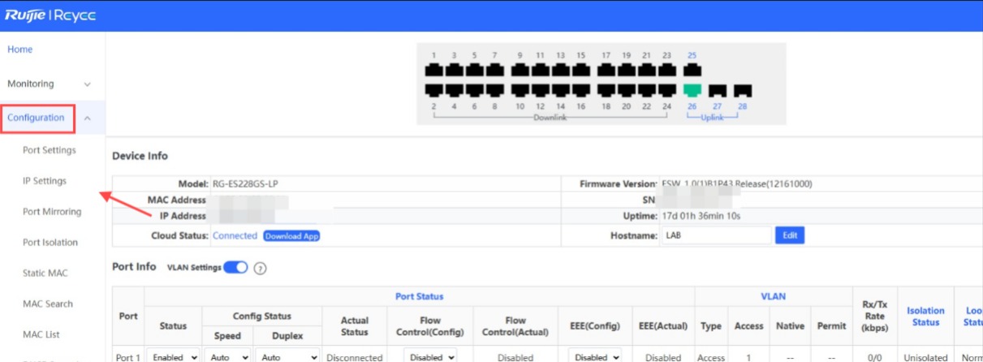Select SFP port 27 icon

[x=717, y=90]
